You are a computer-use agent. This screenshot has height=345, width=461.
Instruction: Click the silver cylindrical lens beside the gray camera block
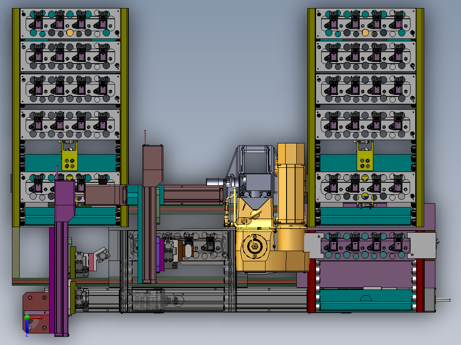tap(215, 182)
